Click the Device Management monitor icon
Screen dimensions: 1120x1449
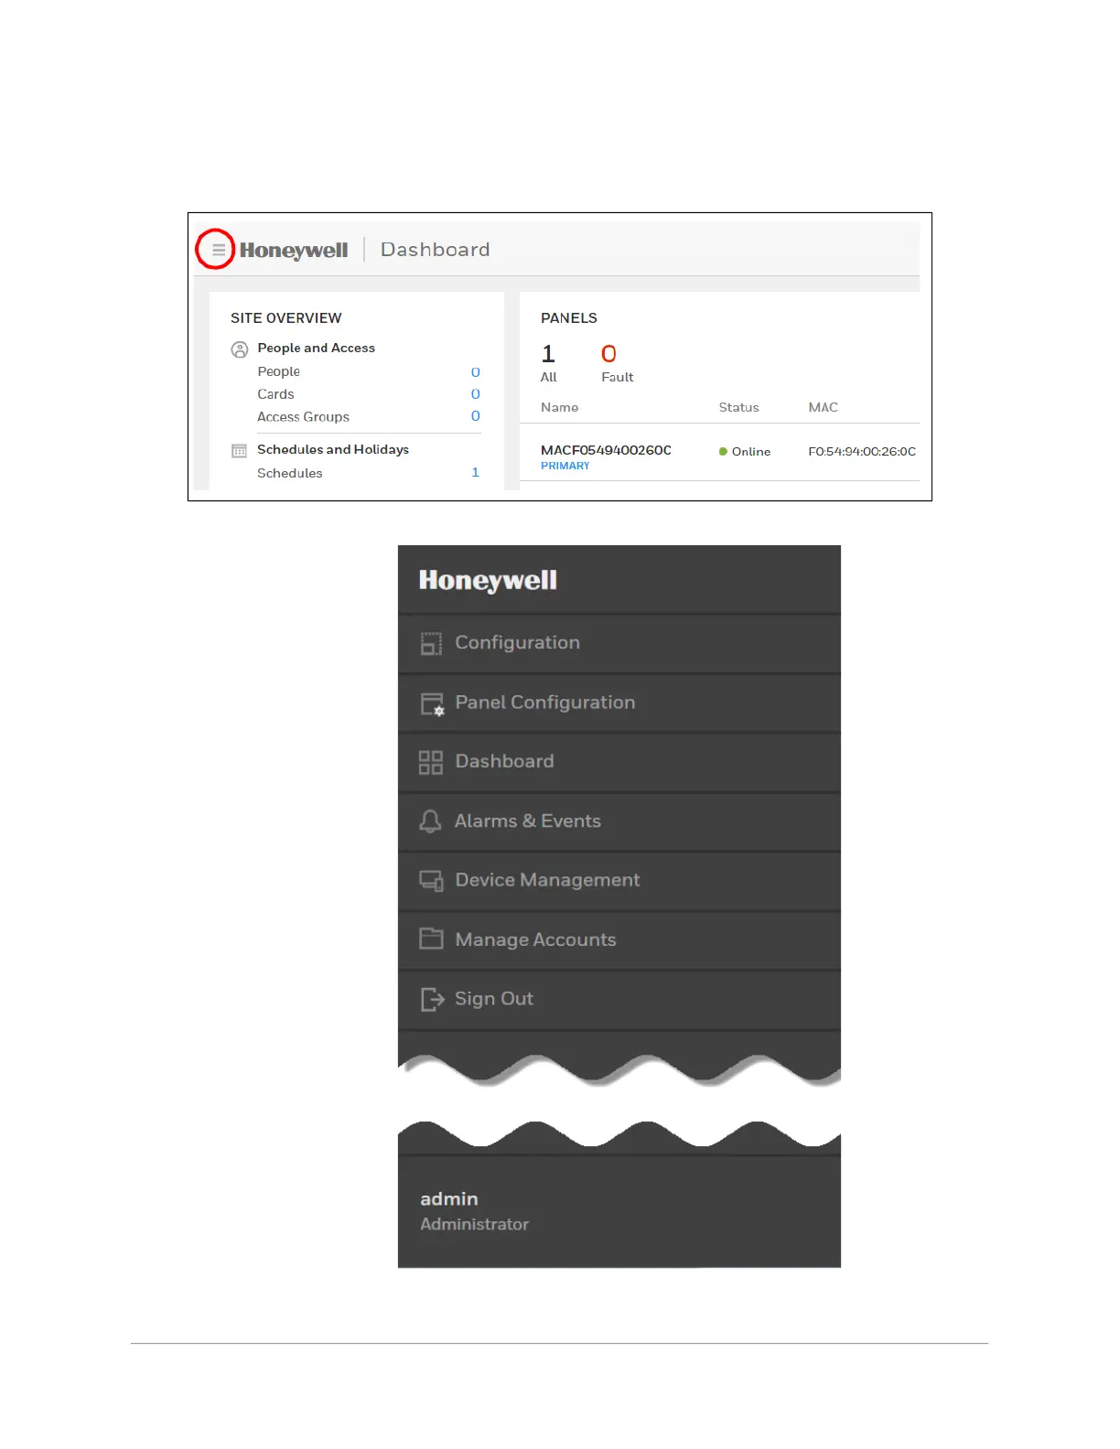tap(431, 880)
